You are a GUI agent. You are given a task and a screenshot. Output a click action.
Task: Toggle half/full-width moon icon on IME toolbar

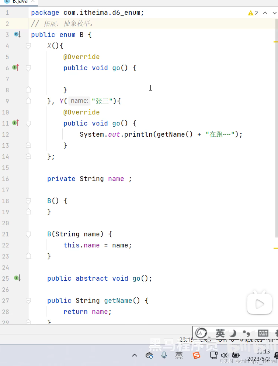233,333
